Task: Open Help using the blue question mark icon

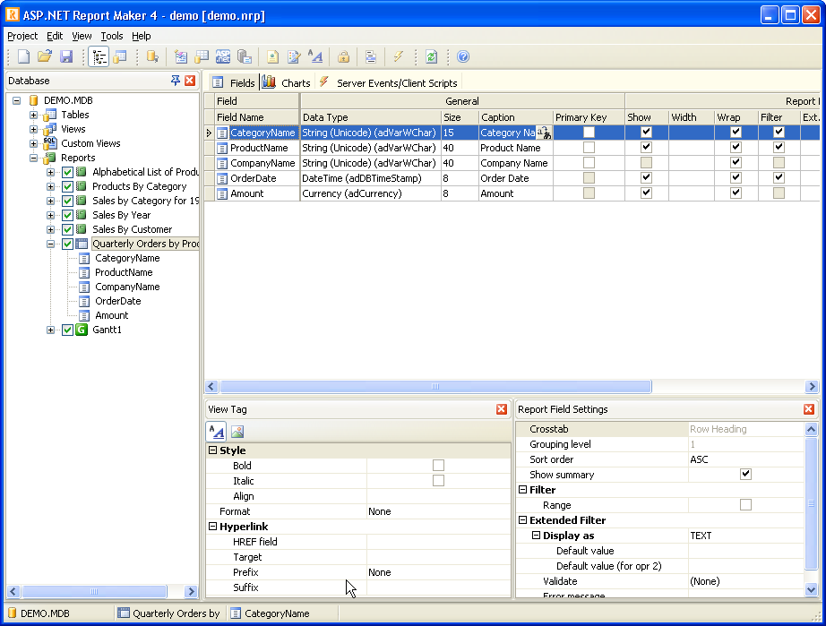Action: [x=463, y=56]
